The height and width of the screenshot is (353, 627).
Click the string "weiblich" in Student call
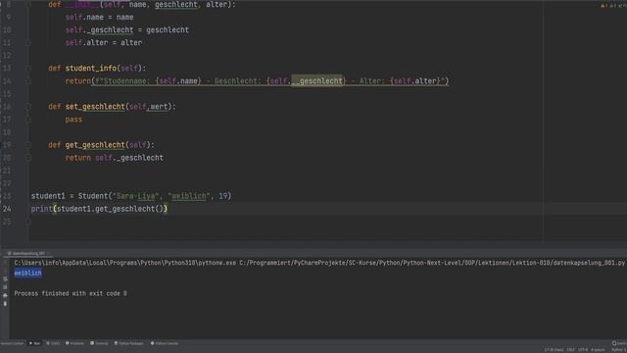click(189, 196)
